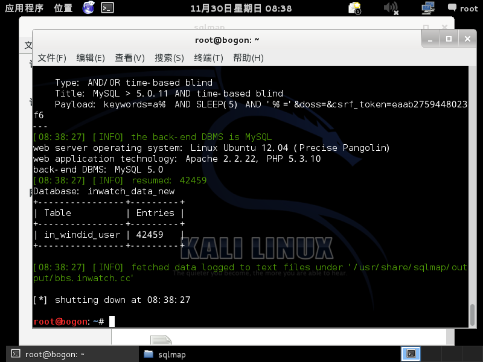Open the 终端(T) menu in terminal

[x=208, y=58]
